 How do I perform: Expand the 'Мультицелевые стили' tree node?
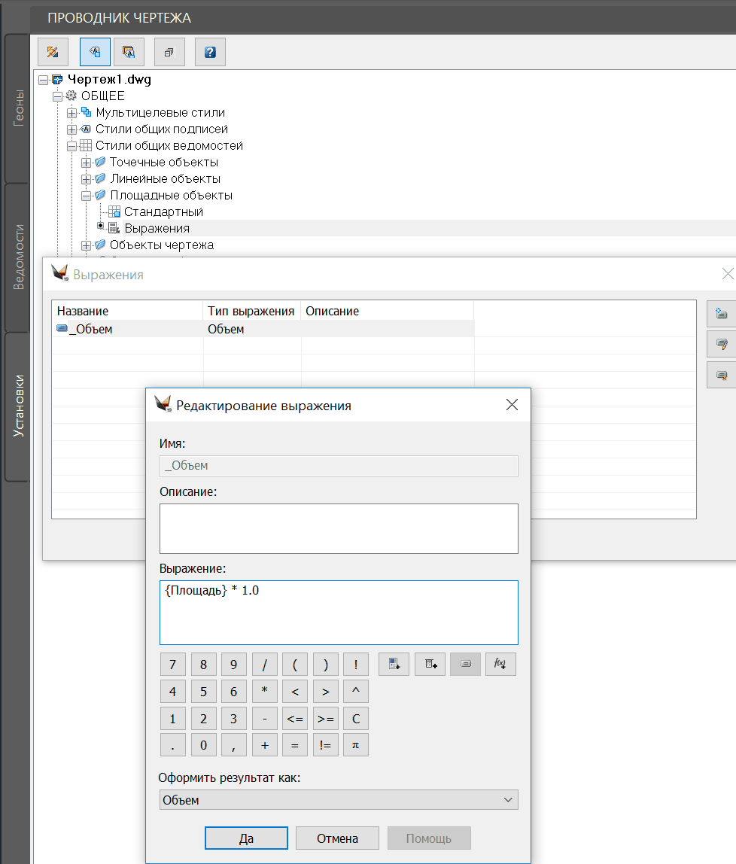pyautogui.click(x=72, y=113)
